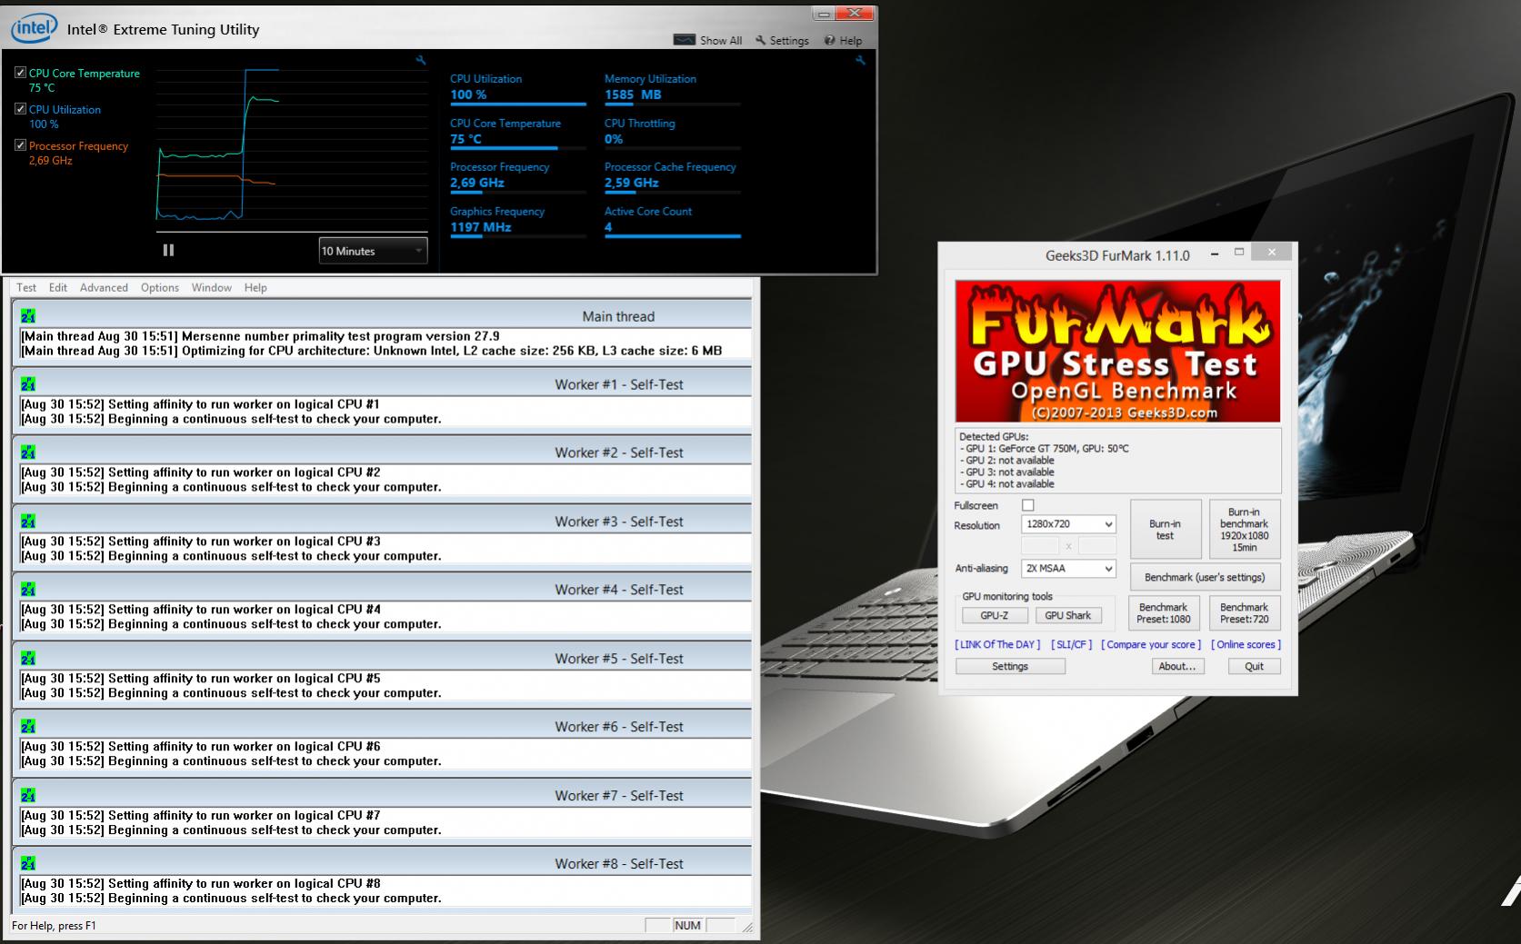Enable FurMark Fullscreen checkbox
Image resolution: width=1521 pixels, height=944 pixels.
pos(1028,505)
